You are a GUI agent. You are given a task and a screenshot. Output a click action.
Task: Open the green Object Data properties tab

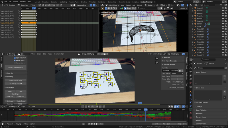coord(191,109)
